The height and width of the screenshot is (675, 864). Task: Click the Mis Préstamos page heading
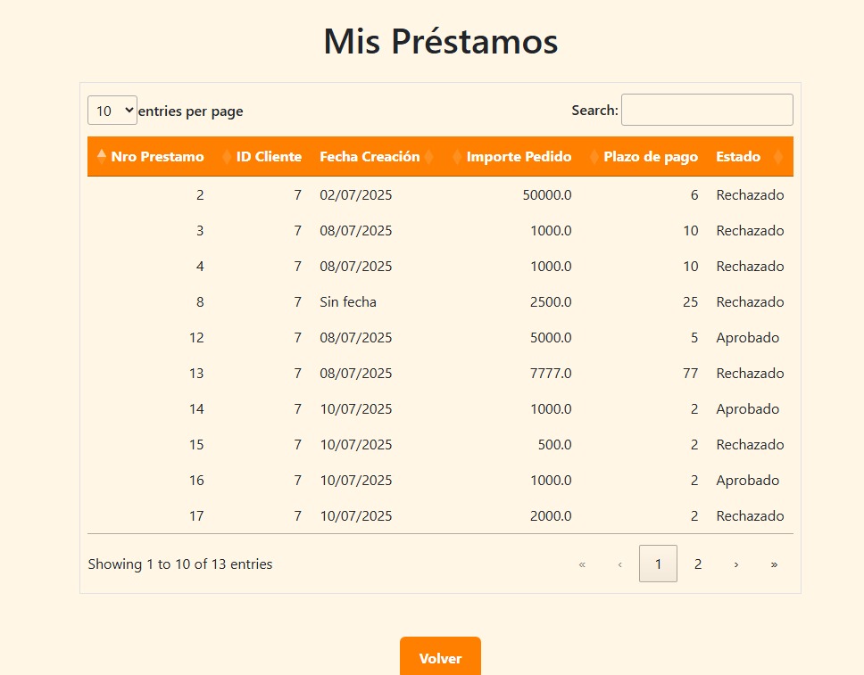(x=440, y=42)
